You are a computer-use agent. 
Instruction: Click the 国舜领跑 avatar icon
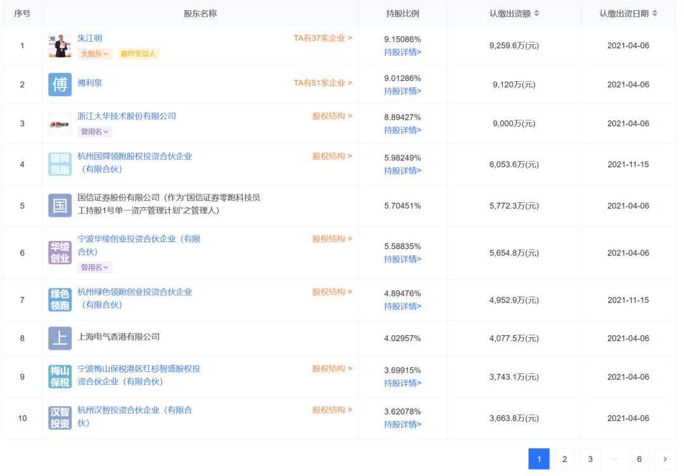[60, 164]
